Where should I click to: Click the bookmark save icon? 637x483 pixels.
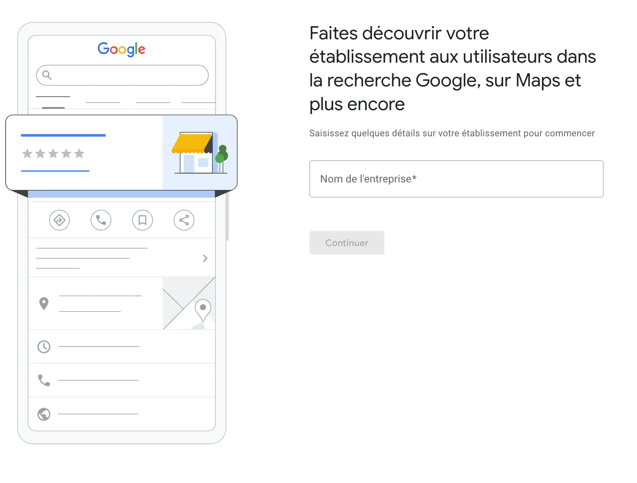pyautogui.click(x=142, y=220)
